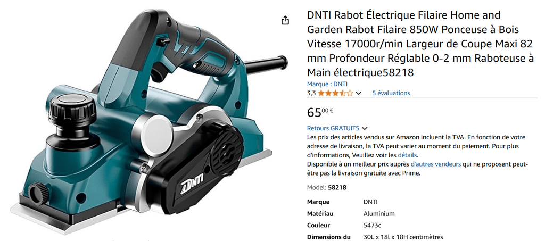Image resolution: width=545 pixels, height=241 pixels.
Task: Expand the chevron beside the star rating
Action: pos(359,93)
